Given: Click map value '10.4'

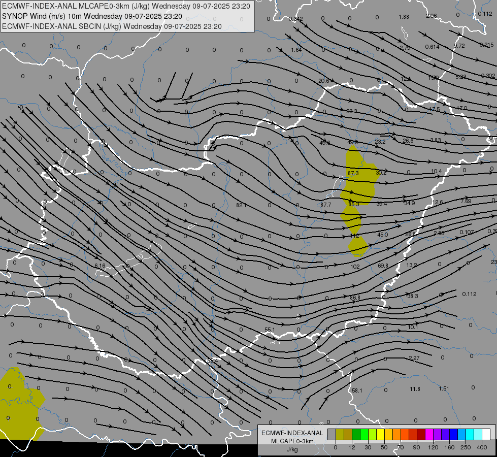Looking at the screenshot, I should tap(437, 171).
